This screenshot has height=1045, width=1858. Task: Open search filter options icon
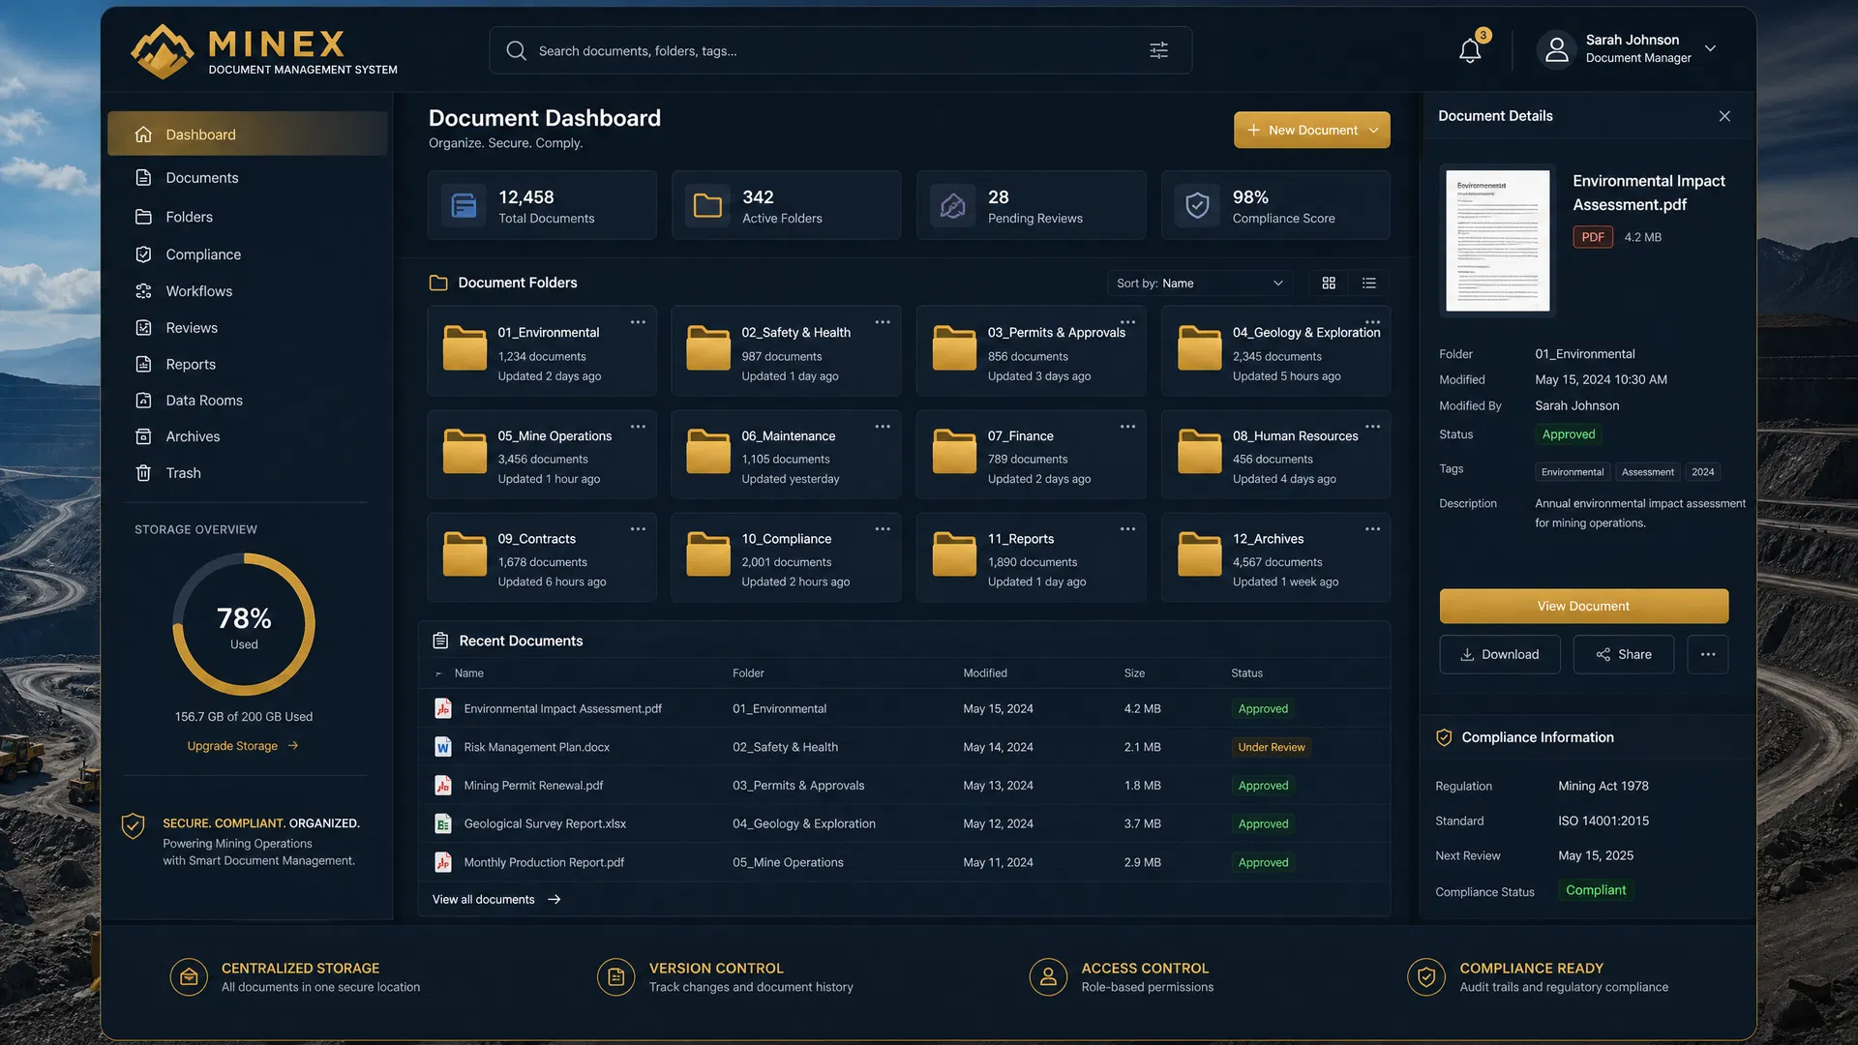click(1158, 50)
